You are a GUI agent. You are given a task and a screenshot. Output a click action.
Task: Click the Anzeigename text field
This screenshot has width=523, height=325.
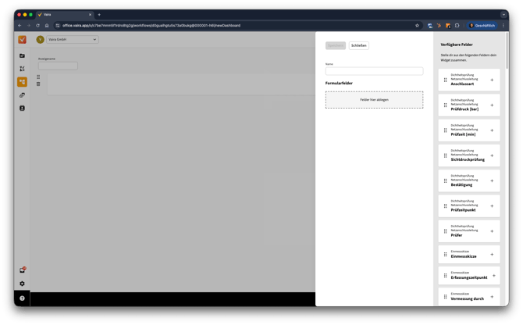tap(58, 66)
